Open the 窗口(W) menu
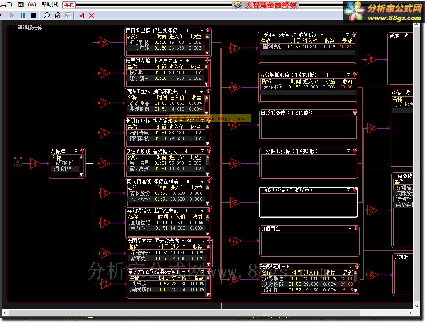Image resolution: width=426 pixels, height=323 pixels. pyautogui.click(x=27, y=5)
